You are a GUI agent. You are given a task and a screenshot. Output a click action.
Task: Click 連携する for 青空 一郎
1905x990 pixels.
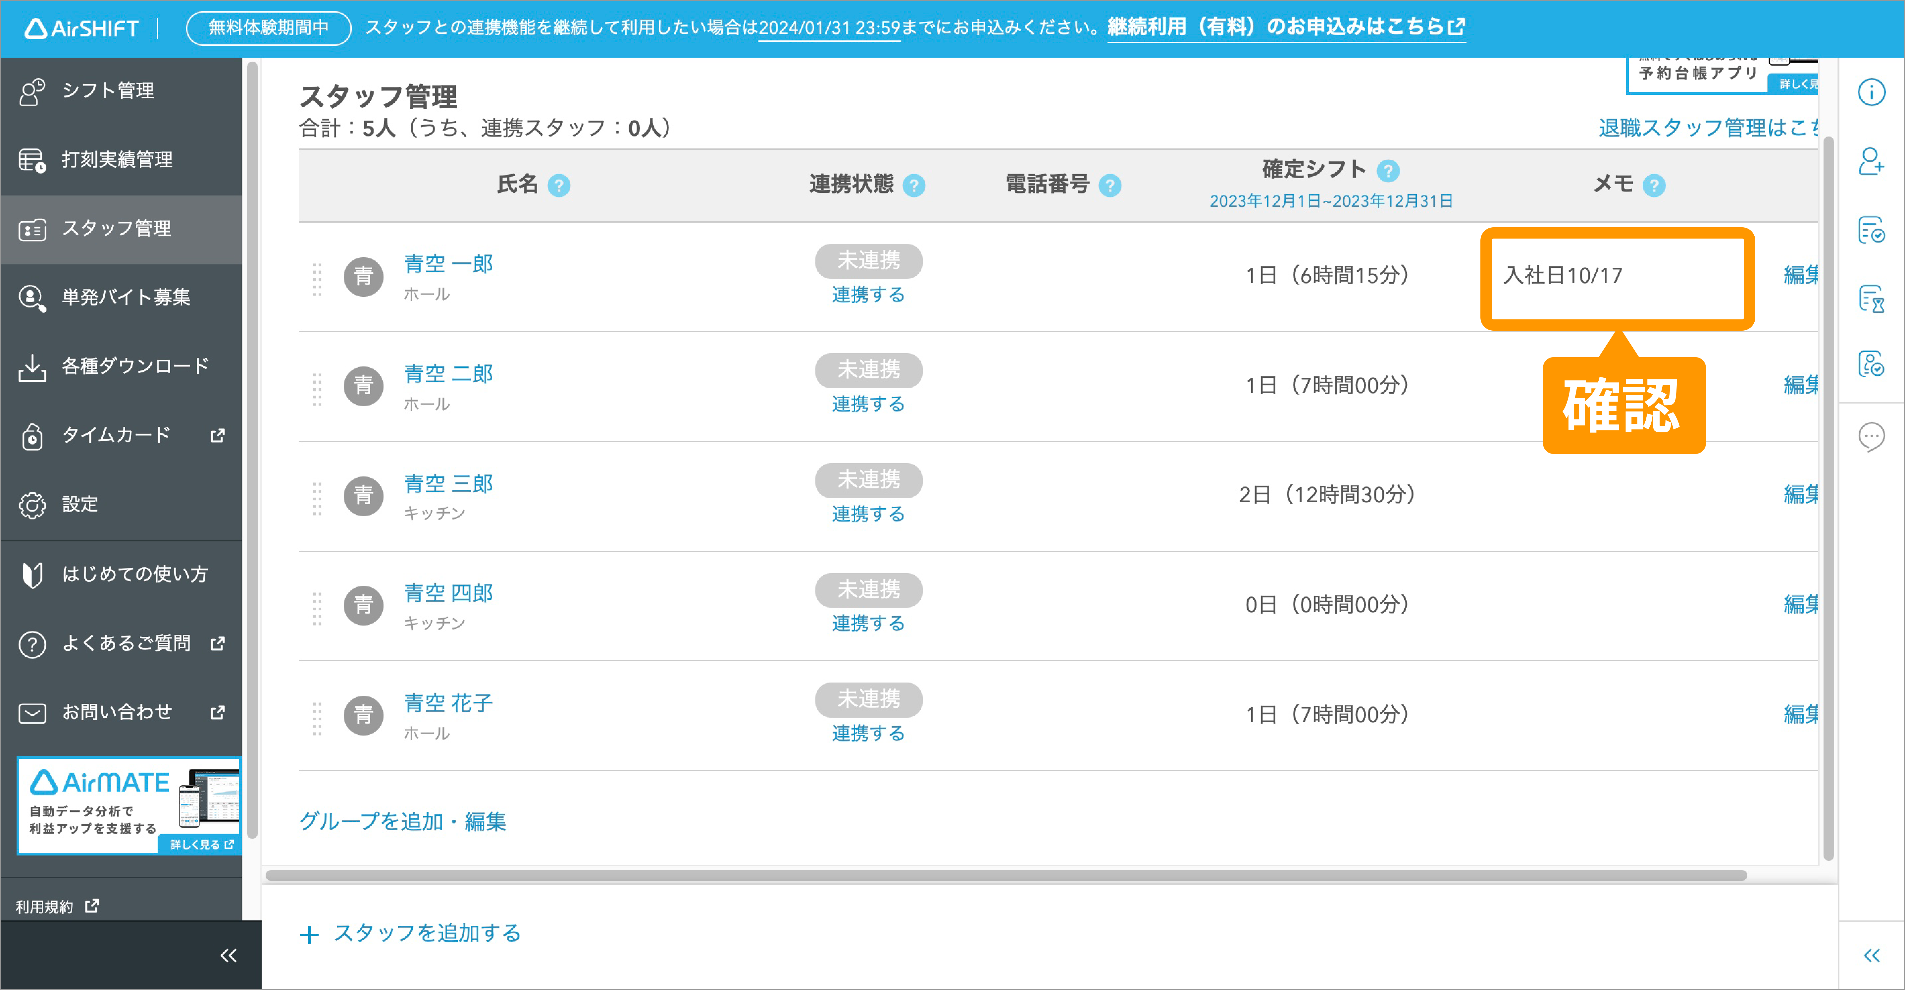pyautogui.click(x=868, y=295)
